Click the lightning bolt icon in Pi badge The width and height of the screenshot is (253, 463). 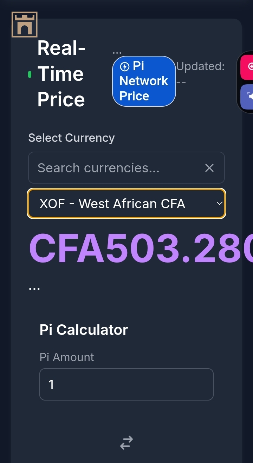(125, 66)
